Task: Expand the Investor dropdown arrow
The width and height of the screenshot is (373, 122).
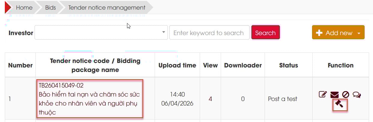Action: (x=164, y=32)
